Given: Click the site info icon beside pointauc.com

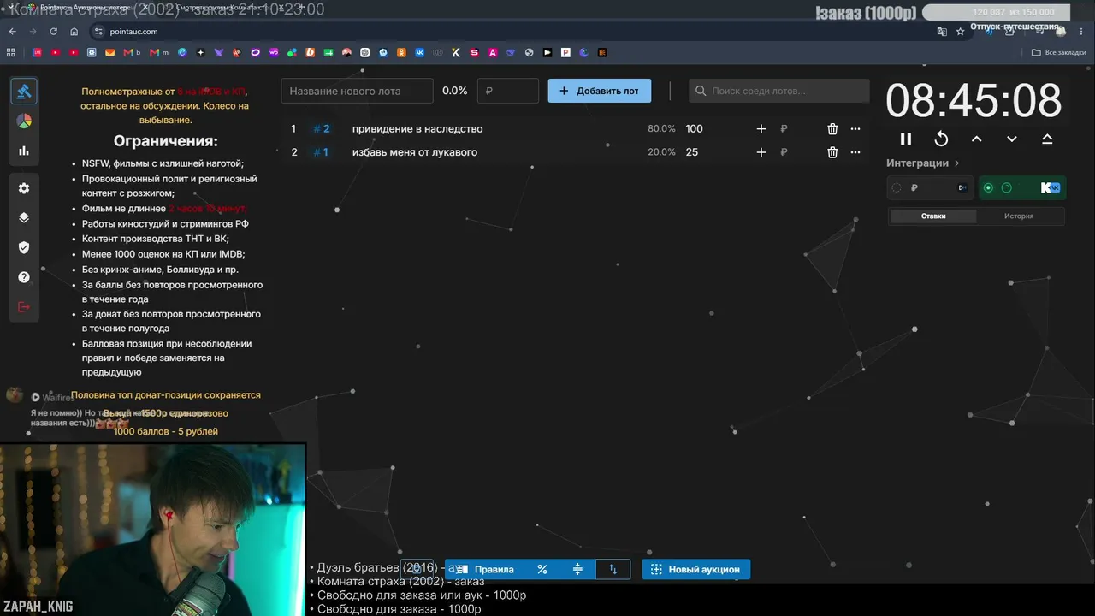Looking at the screenshot, I should click(x=98, y=32).
